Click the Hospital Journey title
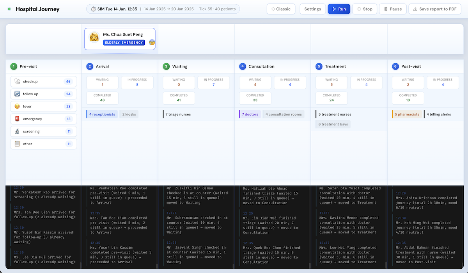The width and height of the screenshot is (468, 273). pyautogui.click(x=37, y=9)
